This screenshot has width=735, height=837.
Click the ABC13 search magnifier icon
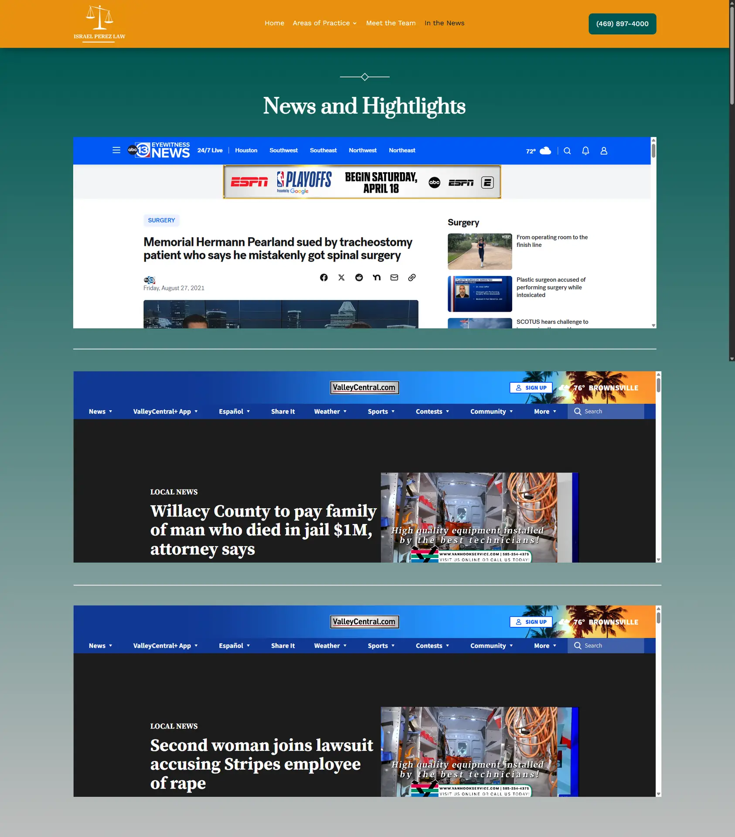point(567,151)
